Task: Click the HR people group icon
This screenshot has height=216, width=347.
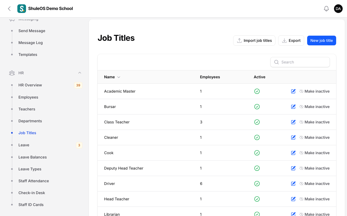Action: [x=12, y=73]
